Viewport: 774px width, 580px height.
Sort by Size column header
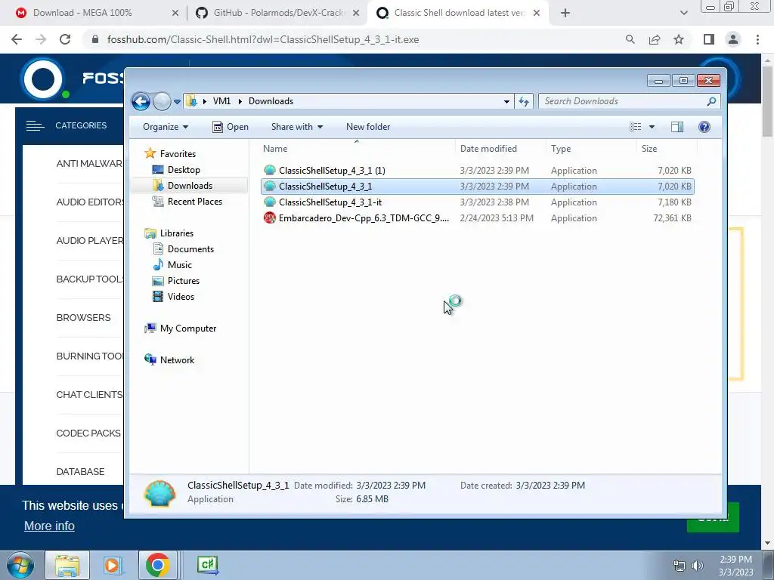tap(667, 149)
